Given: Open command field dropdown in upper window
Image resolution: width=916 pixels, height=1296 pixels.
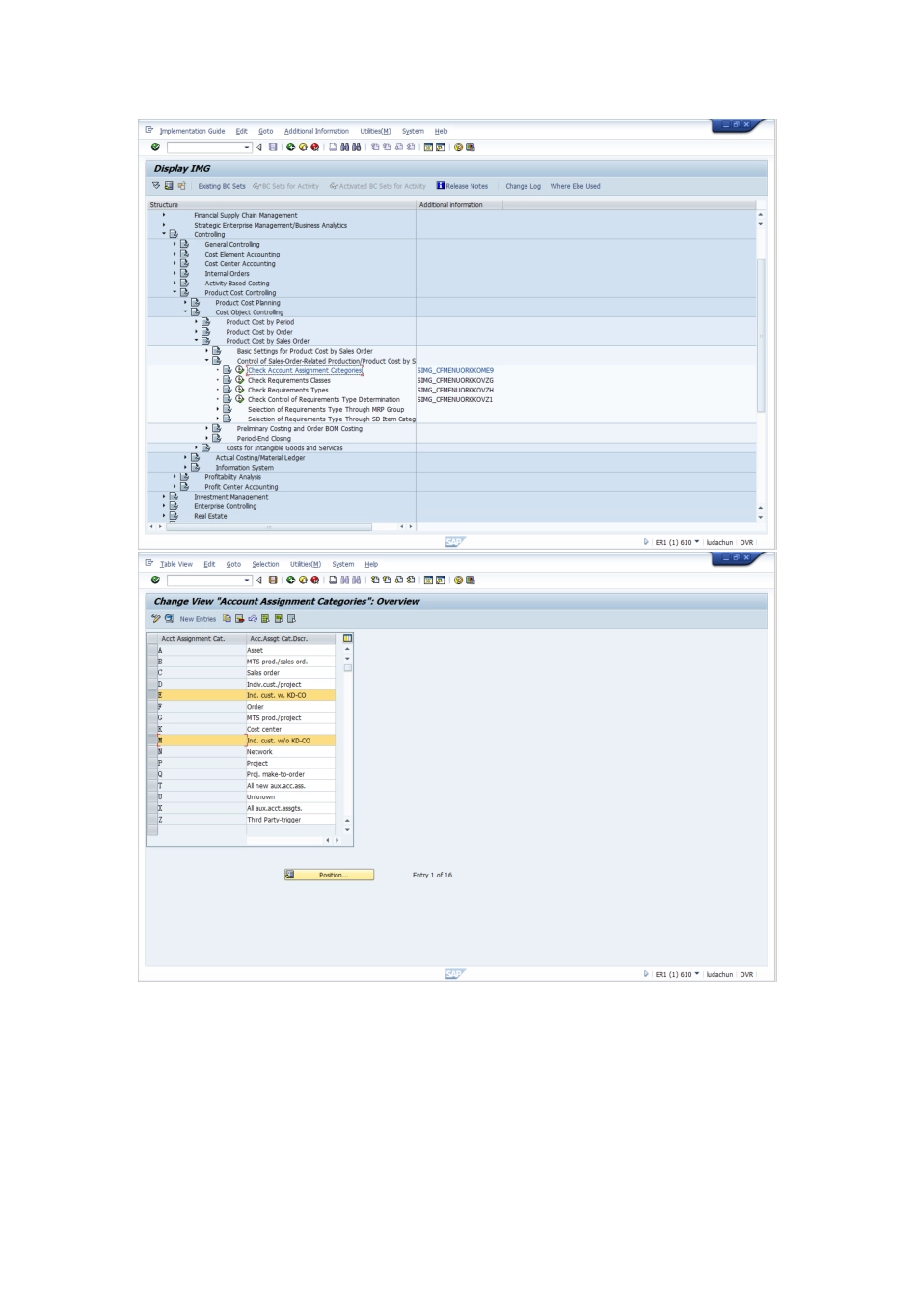Looking at the screenshot, I should point(247,148).
